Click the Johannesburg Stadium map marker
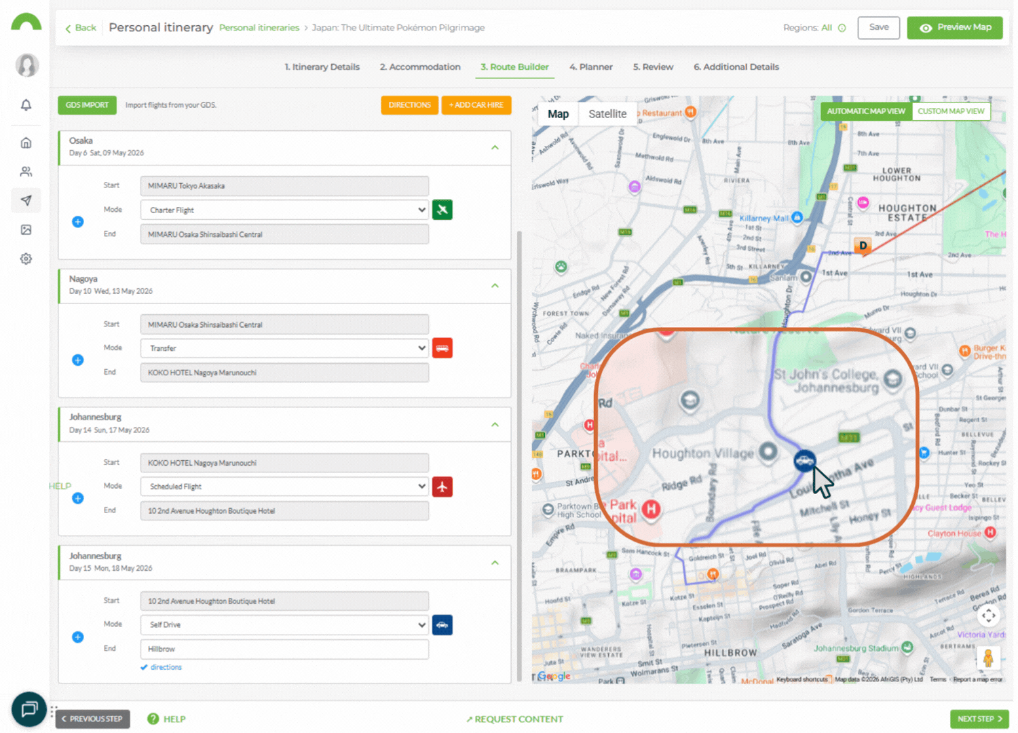This screenshot has width=1018, height=733. (x=907, y=647)
